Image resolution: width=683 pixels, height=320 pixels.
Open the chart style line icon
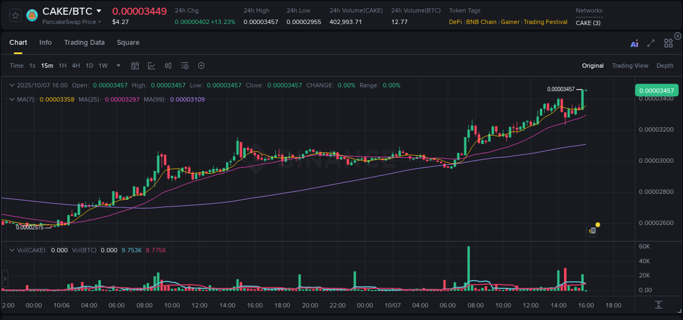[151, 66]
